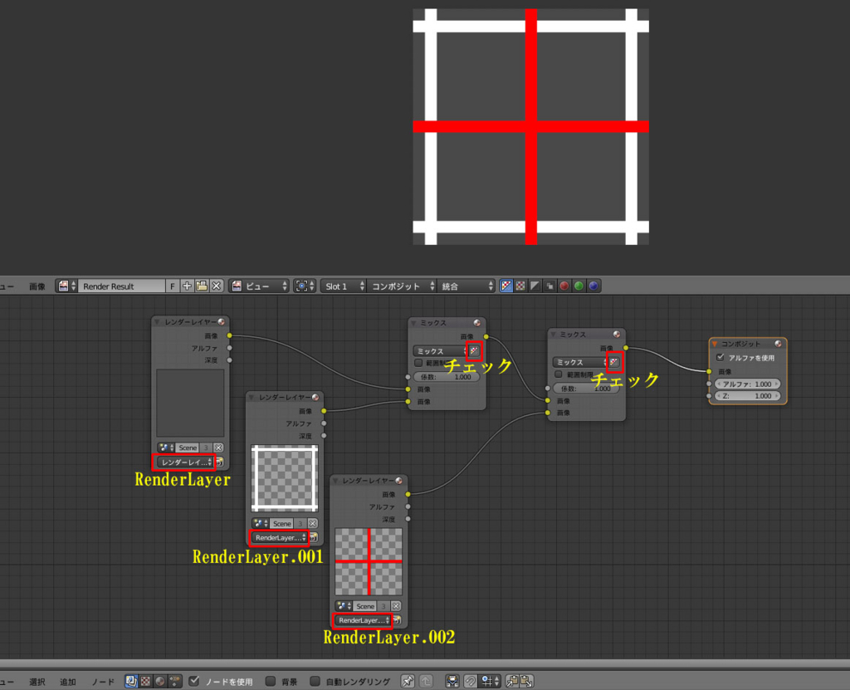Viewport: 850px width, 690px height.
Task: Select the checker texture node tree icon
Action: coord(146,682)
